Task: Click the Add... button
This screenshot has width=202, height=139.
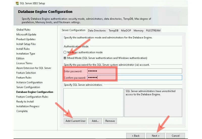Action: coord(95,121)
